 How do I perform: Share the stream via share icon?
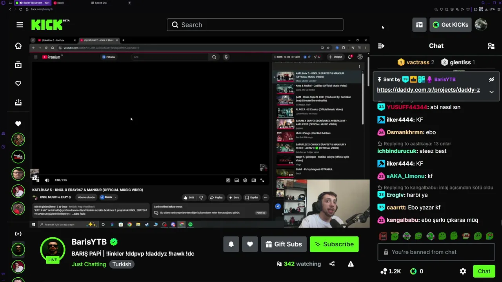332,264
